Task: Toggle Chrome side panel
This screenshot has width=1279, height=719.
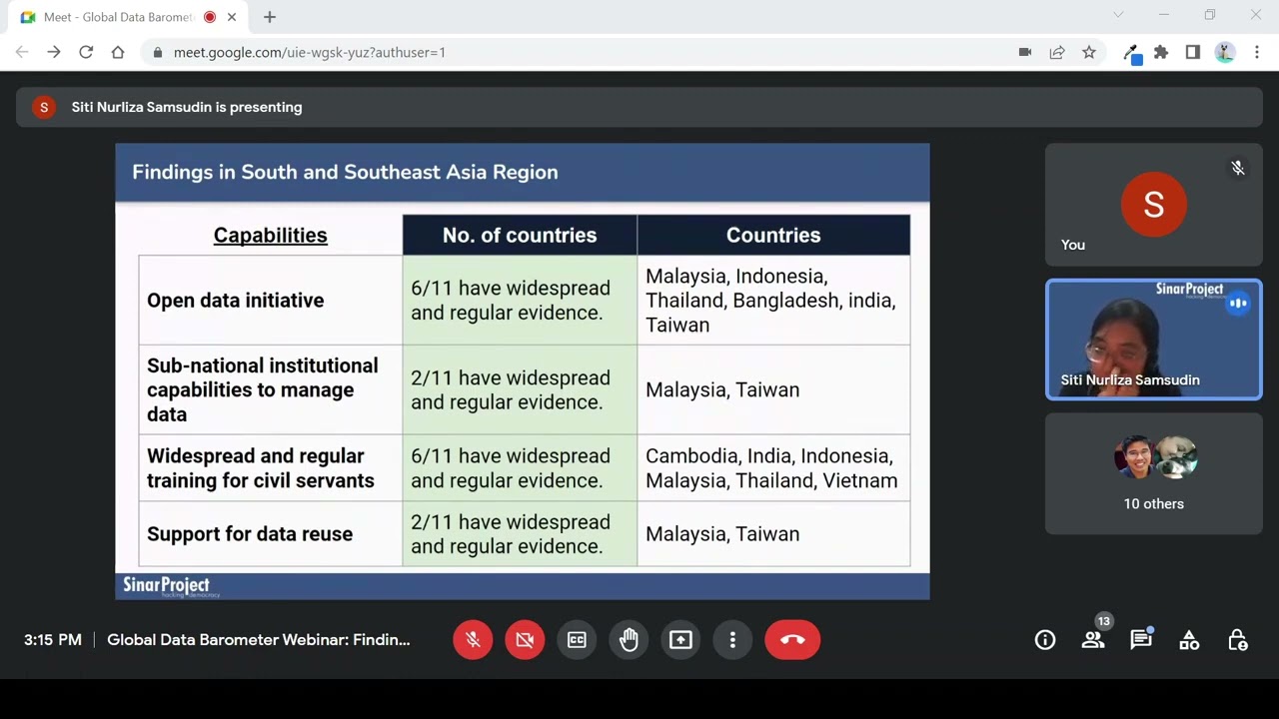Action: tap(1193, 52)
